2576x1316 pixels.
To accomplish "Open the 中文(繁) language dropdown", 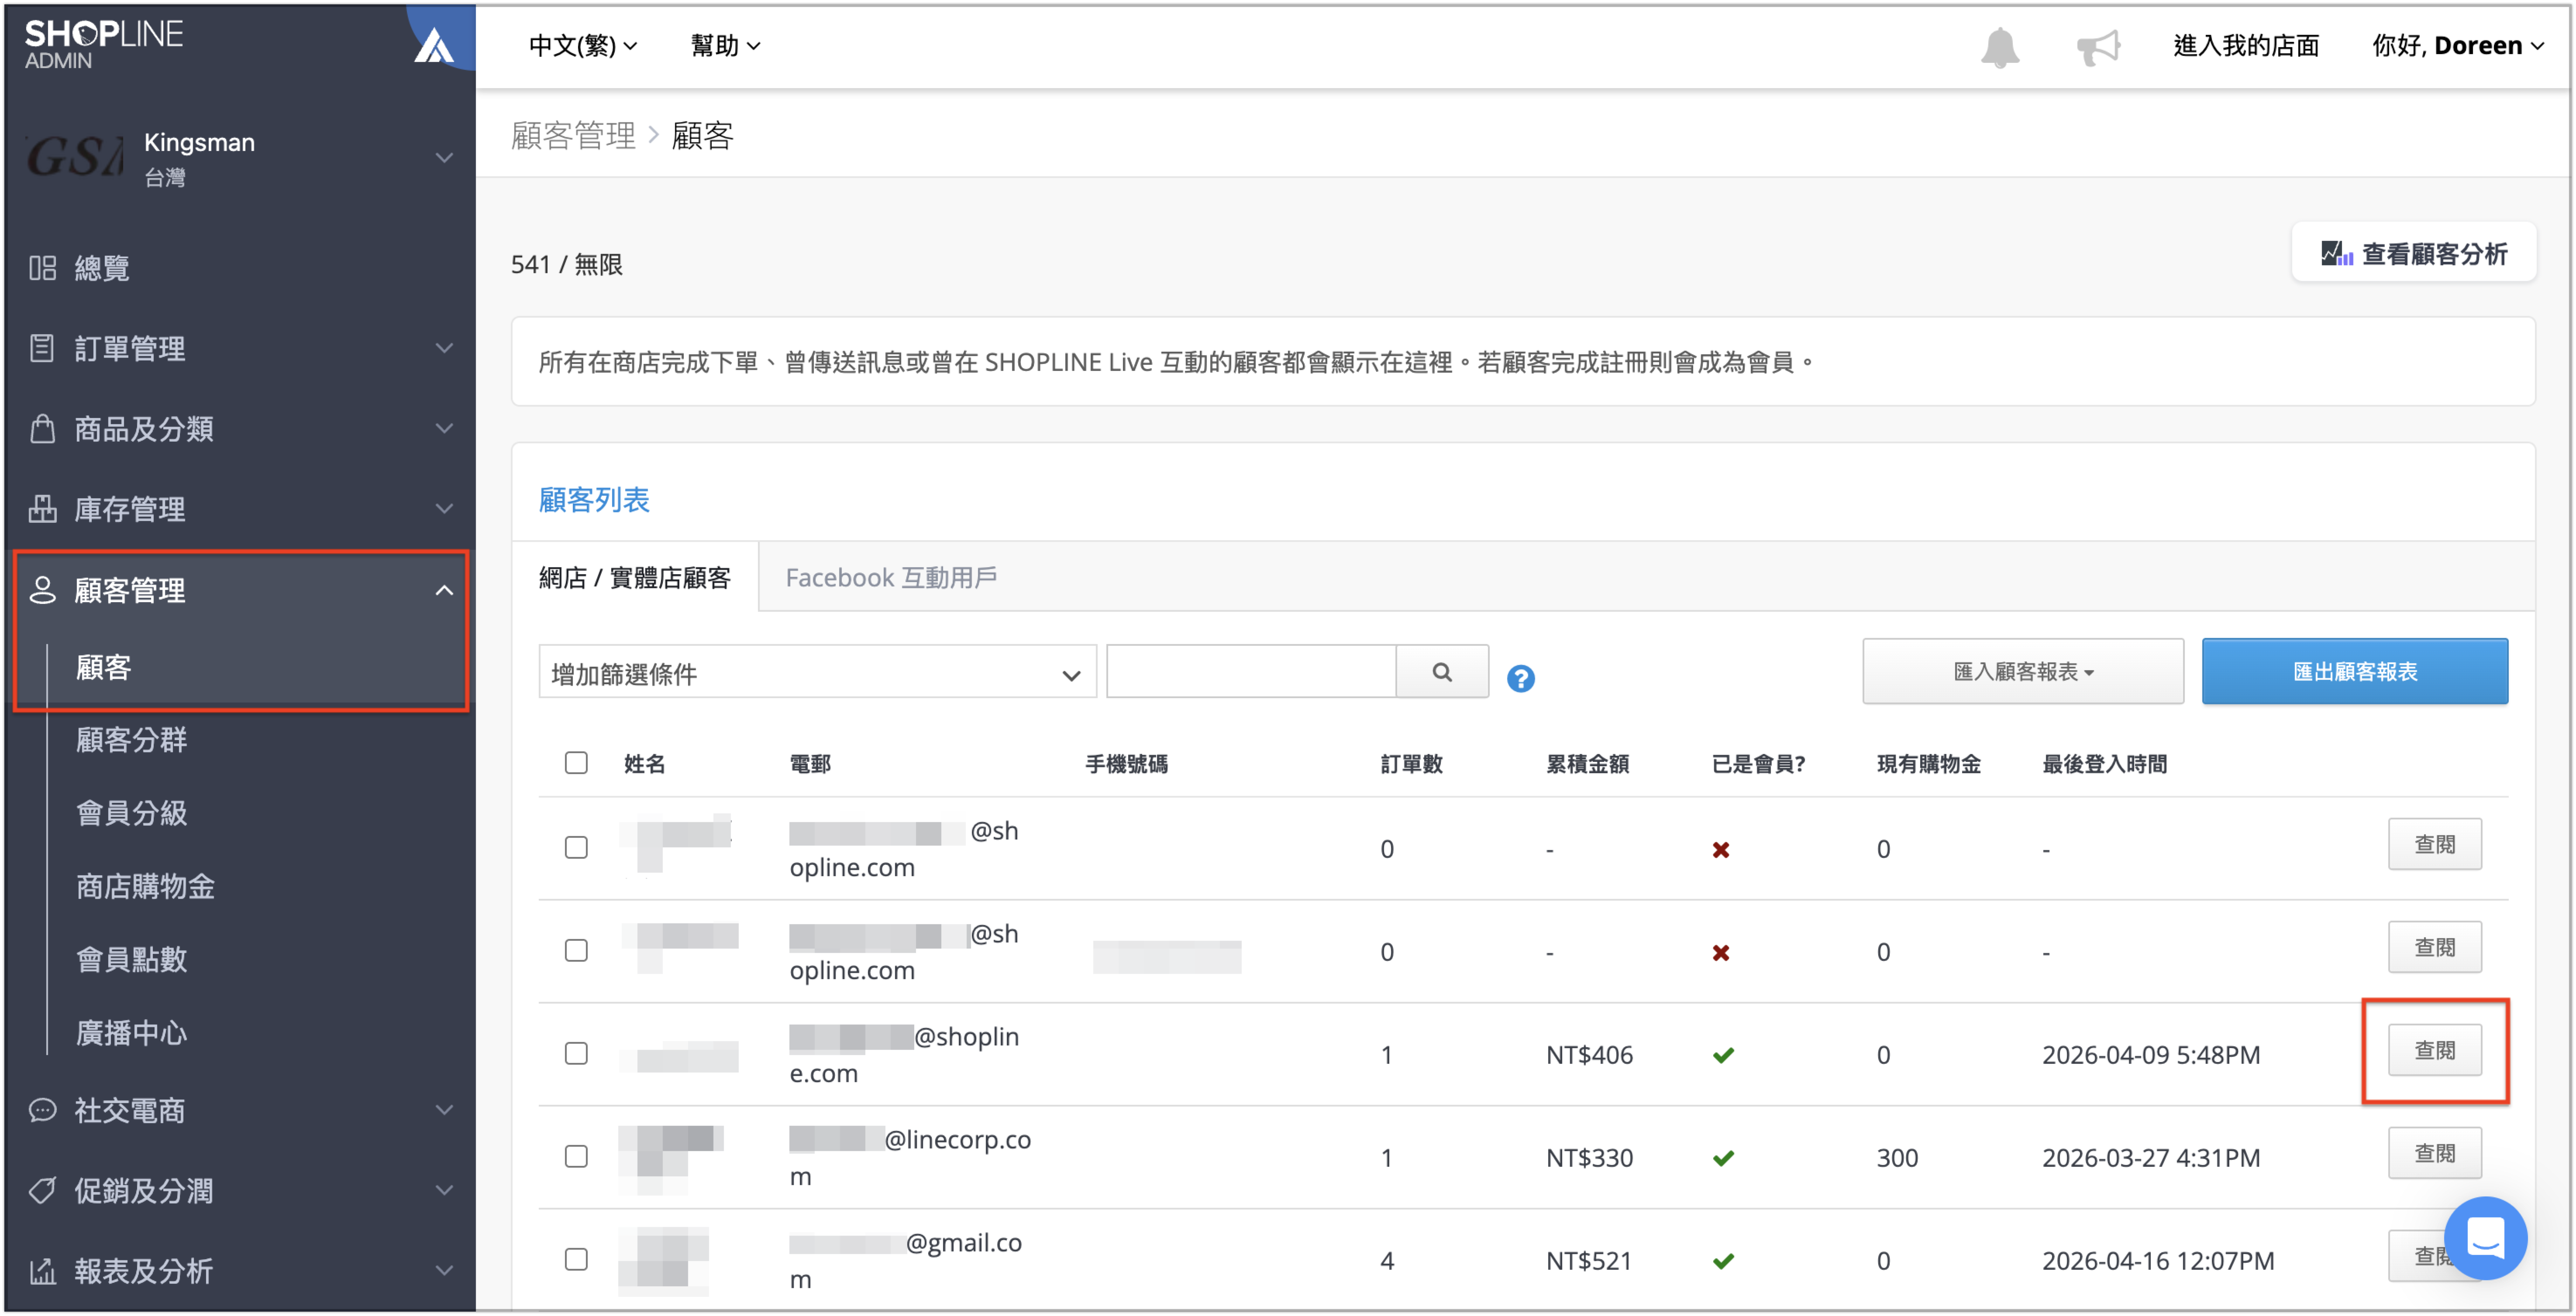I will 583,46.
